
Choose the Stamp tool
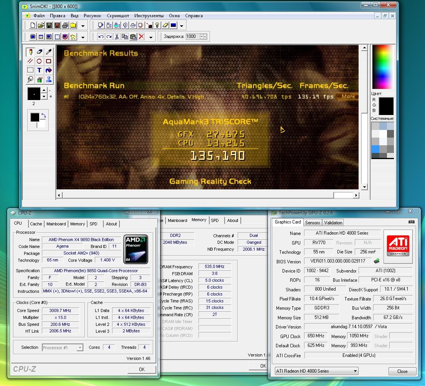[48, 79]
